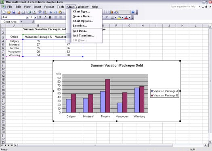Screen dimensions: 212x151
Task: Click the fx Insert Function button
Action: (34, 22)
